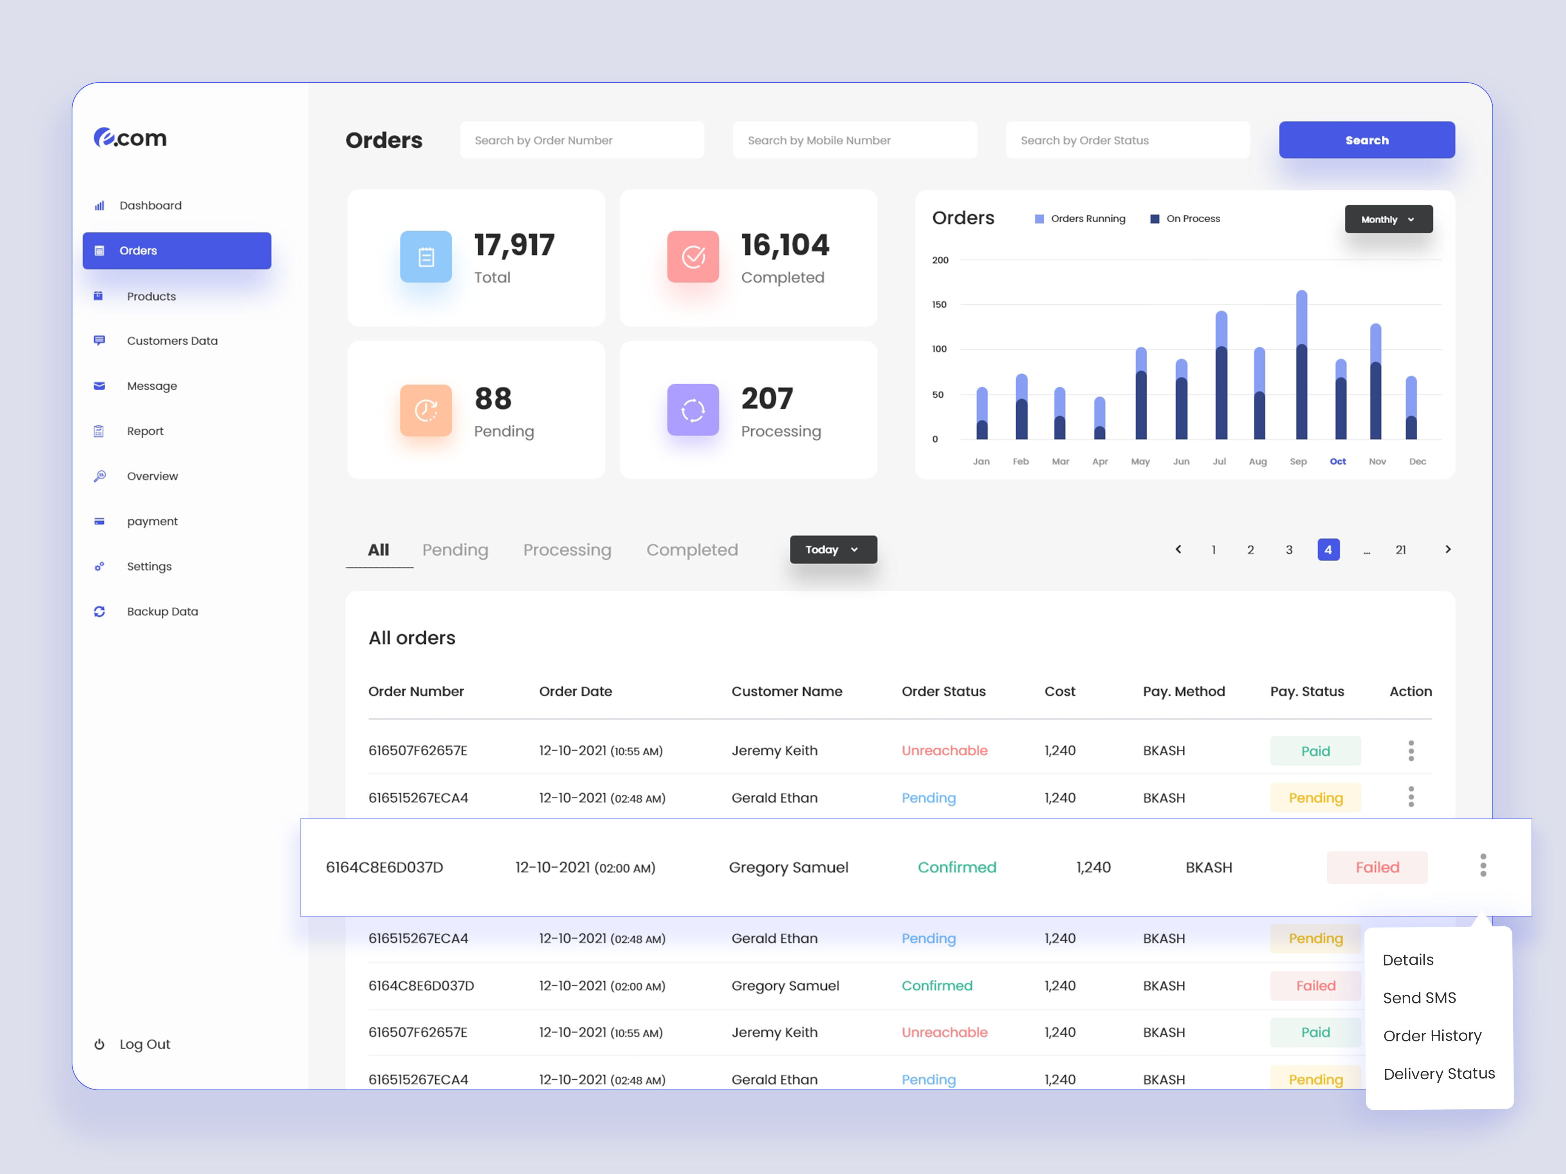This screenshot has height=1174, width=1566.
Task: Click the Overview magnifier icon
Action: (x=99, y=476)
